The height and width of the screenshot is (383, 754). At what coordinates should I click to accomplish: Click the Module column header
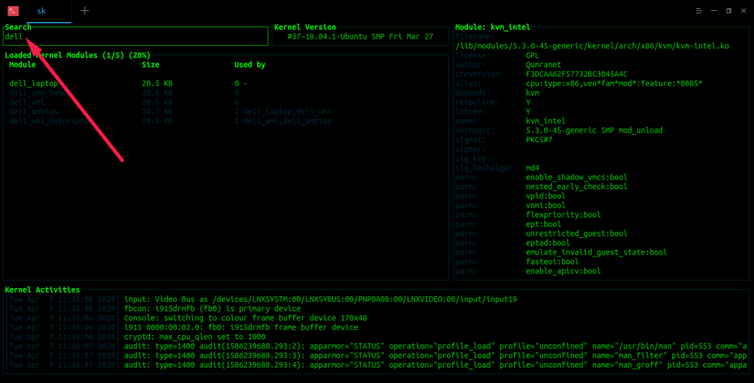(x=22, y=65)
